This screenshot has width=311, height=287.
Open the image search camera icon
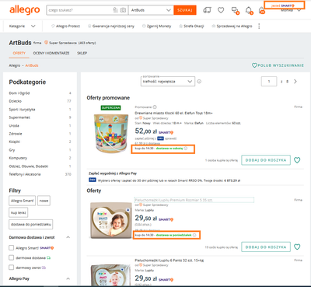click(x=124, y=10)
